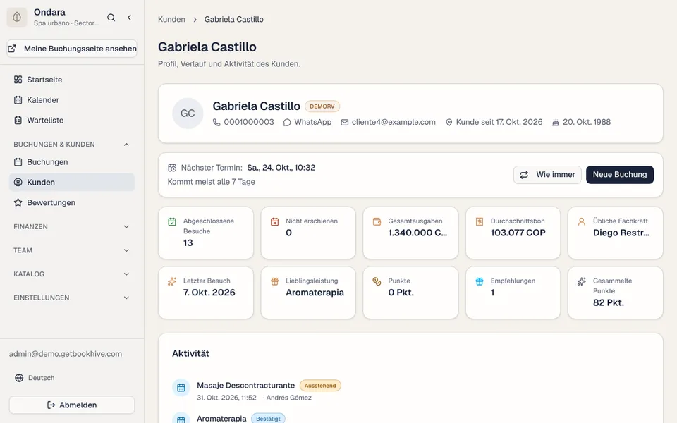Open Startseite in the sidebar
Viewport: 677px width, 423px height.
[x=72, y=80]
